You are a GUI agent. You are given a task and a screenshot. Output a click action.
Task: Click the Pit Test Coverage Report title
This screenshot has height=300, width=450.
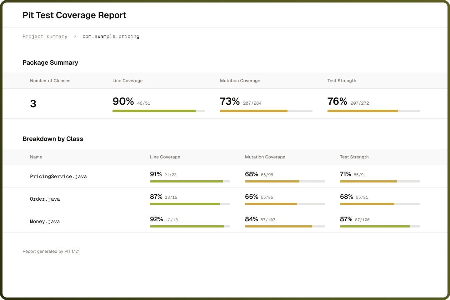click(x=74, y=15)
